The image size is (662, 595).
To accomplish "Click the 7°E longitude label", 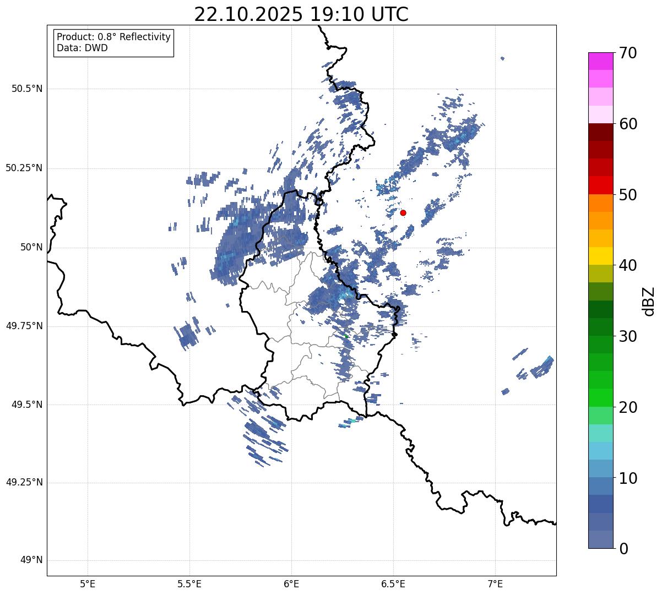I will [x=495, y=584].
